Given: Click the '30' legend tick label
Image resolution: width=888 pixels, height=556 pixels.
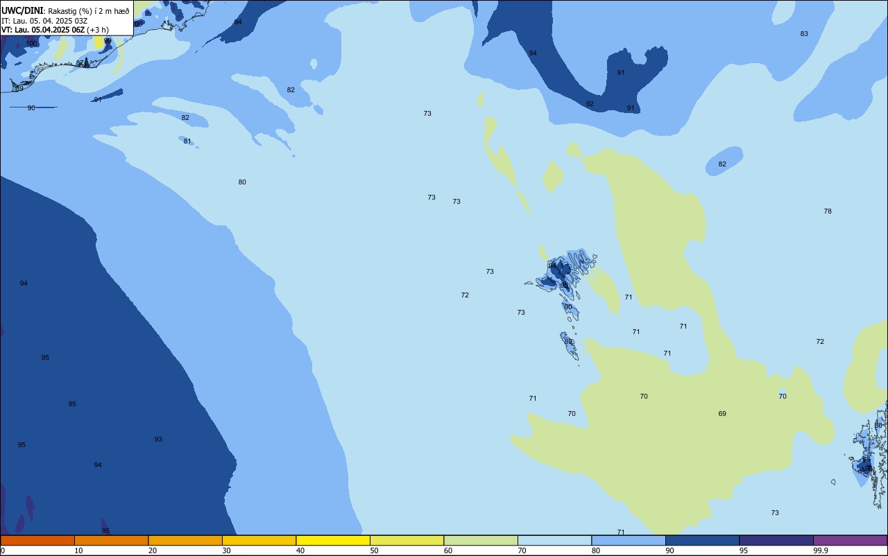Looking at the screenshot, I should coord(226,550).
